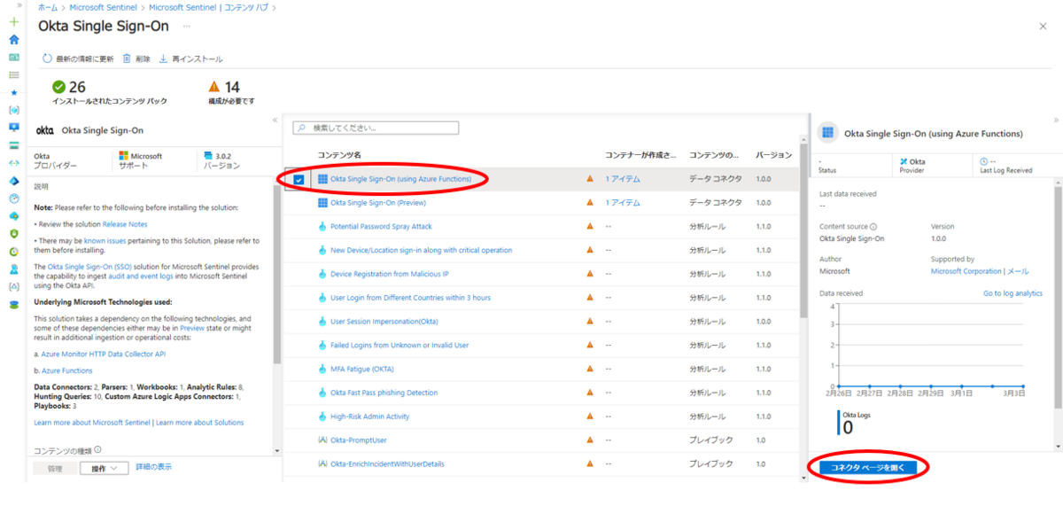Click flask icon of High-Risk Admin Activity
The width and height of the screenshot is (1063, 506).
[322, 416]
